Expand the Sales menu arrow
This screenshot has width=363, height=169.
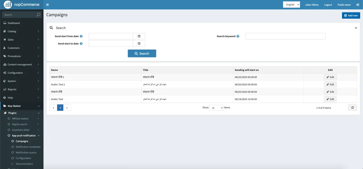tap(38, 40)
